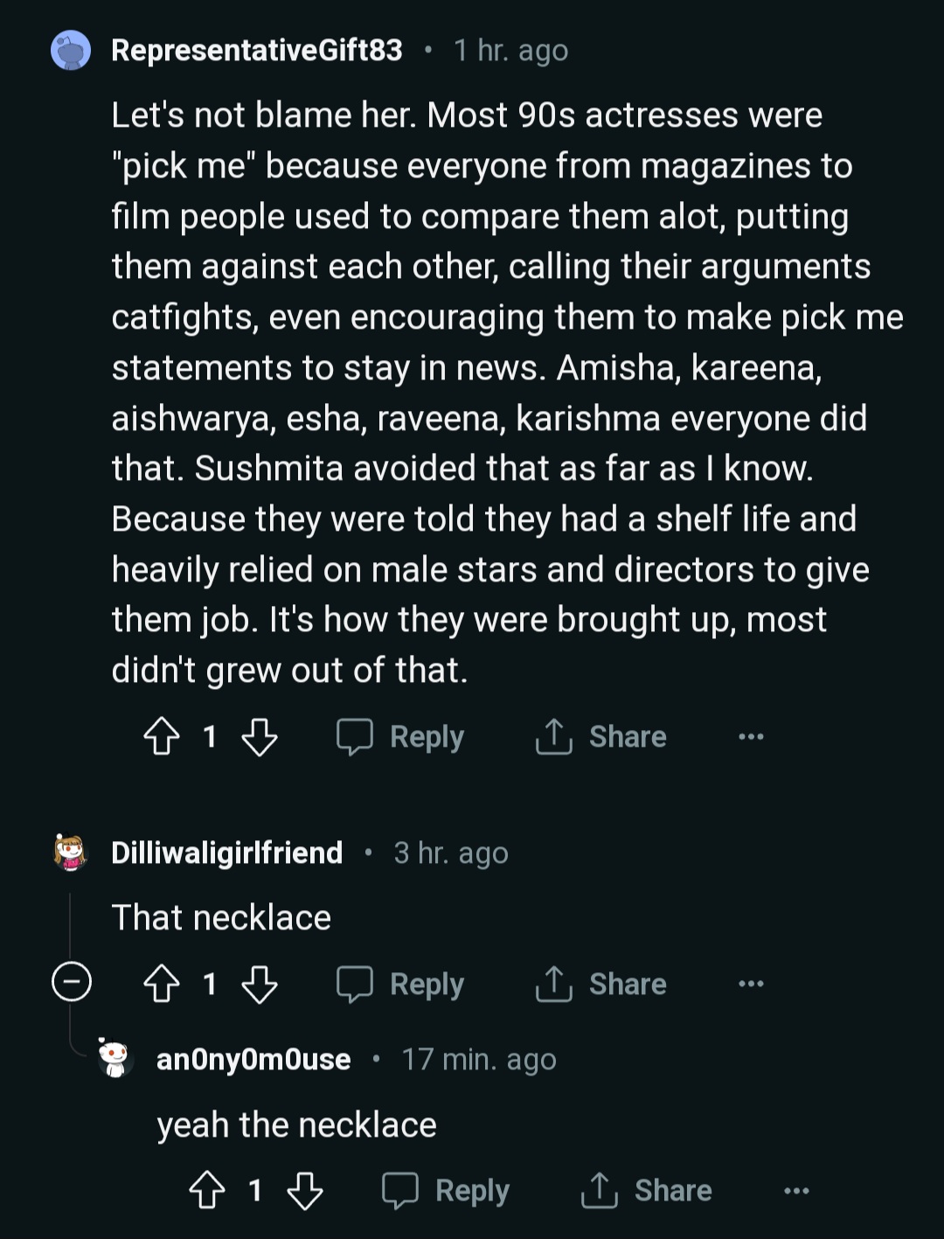Open more options on "That necklace" comment

(751, 984)
